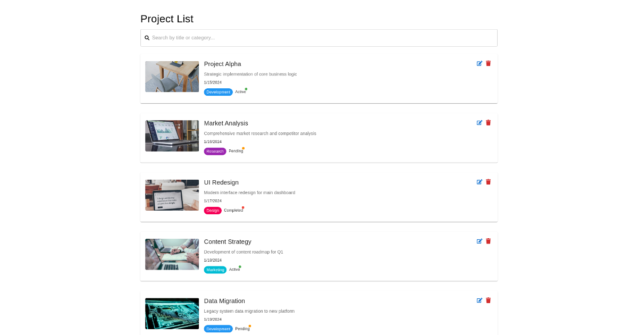Click the trash icon on Content Strategy
The height and width of the screenshot is (335, 638).
[488, 241]
